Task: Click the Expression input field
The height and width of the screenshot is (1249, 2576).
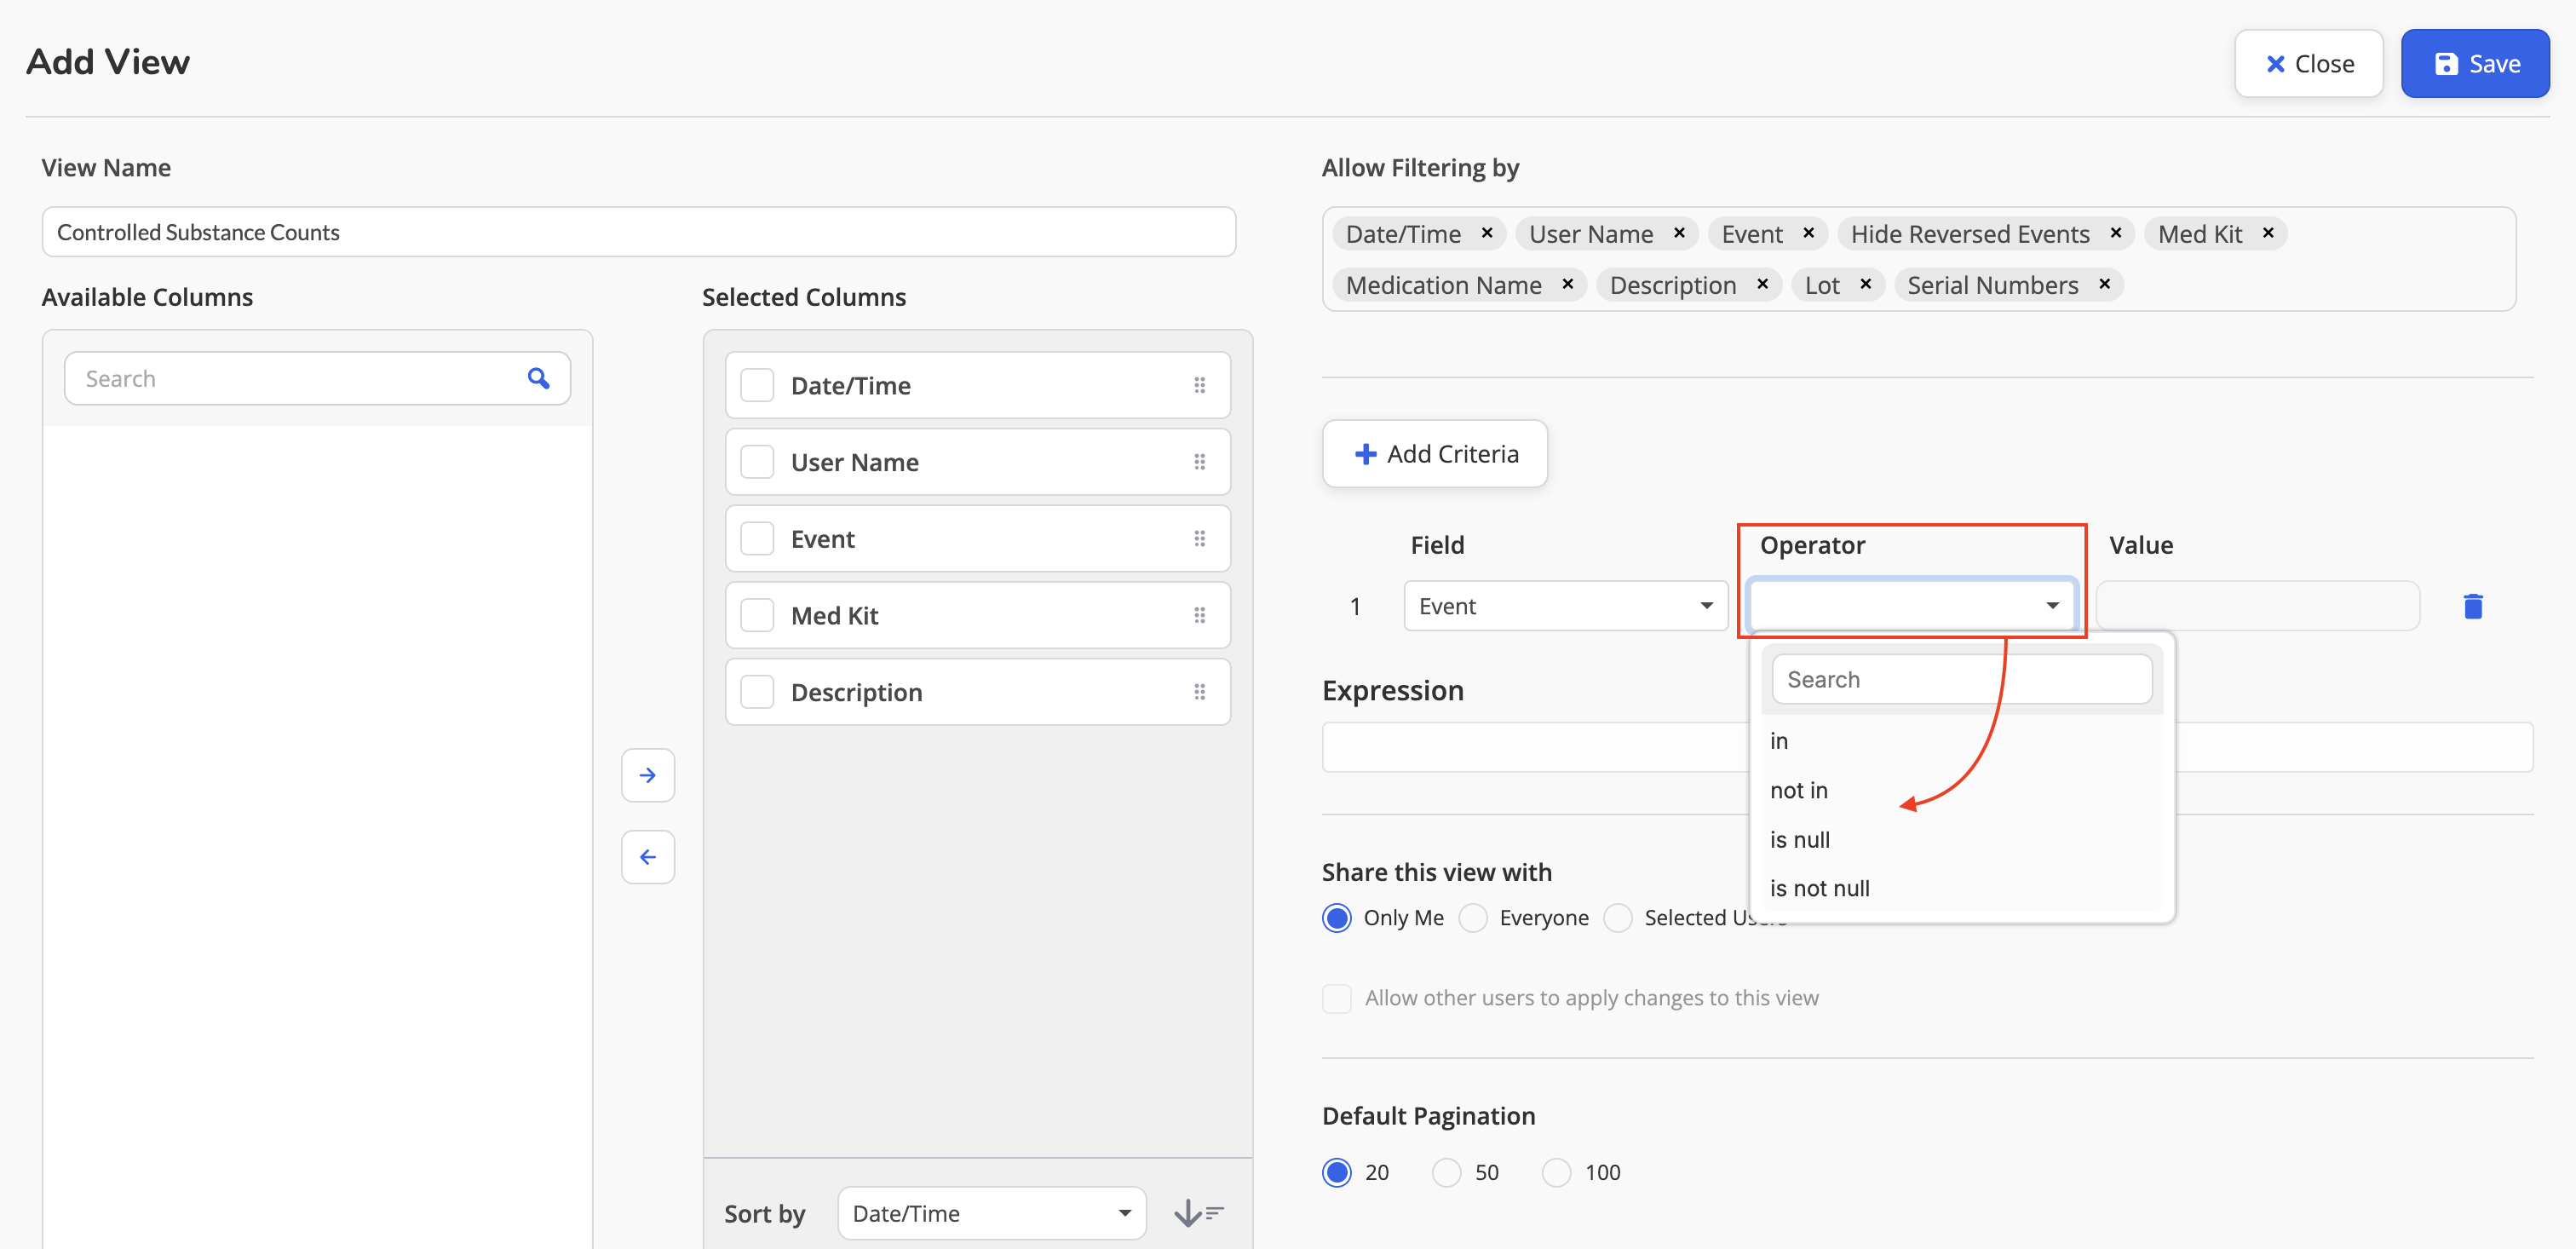Action: tap(1928, 747)
